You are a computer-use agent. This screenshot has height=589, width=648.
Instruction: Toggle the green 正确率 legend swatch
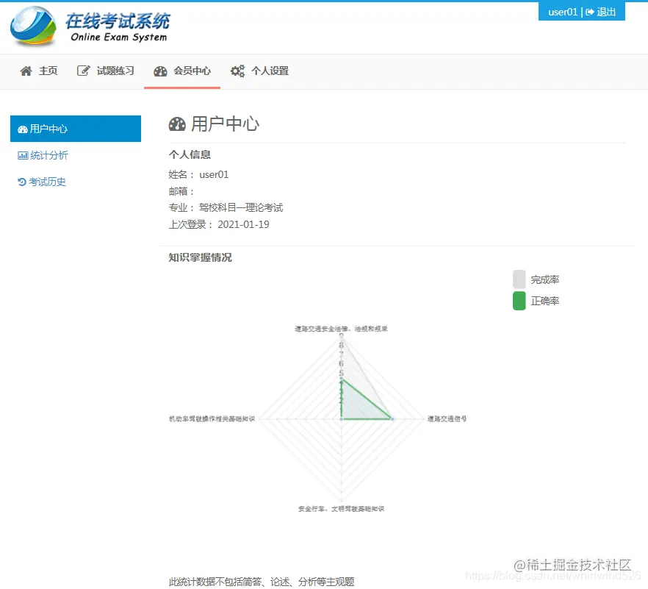[x=519, y=301]
